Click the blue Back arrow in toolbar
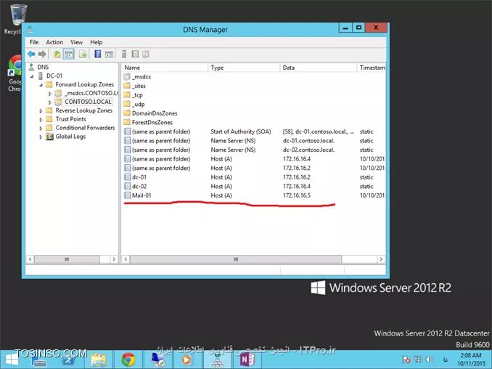The image size is (492, 369). coord(31,54)
